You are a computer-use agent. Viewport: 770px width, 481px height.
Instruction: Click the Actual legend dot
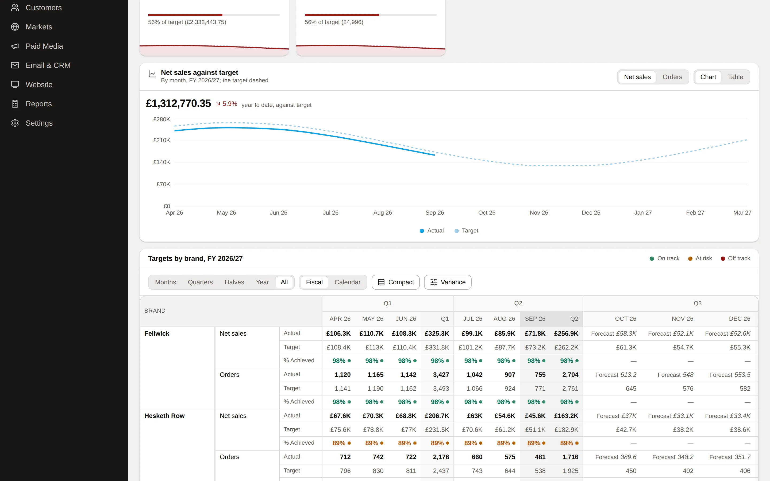[422, 231]
